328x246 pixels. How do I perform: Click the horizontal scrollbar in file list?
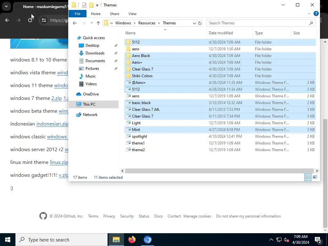pos(219,171)
